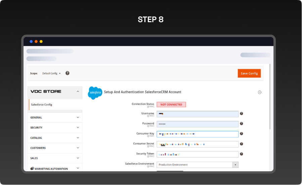Click the help icon beside Consumer Secret
The image size is (302, 185).
[x=241, y=144]
